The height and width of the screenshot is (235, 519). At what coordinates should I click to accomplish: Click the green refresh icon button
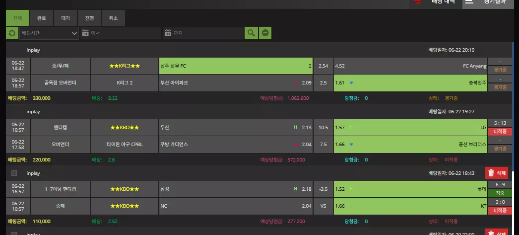[x=12, y=33]
